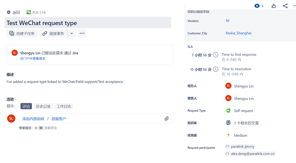Click the description text about WeChat/Field support
The width and height of the screenshot is (296, 163).
[x=65, y=82]
